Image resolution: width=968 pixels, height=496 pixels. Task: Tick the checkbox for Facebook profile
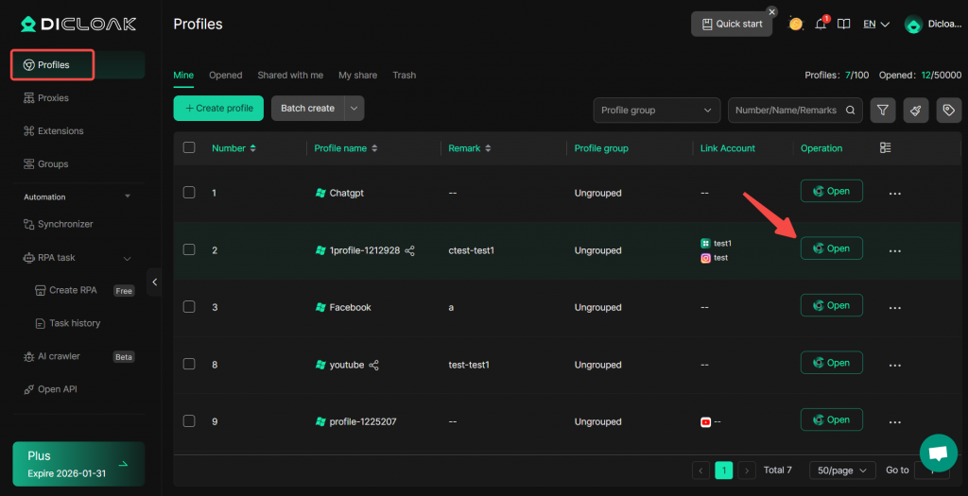click(189, 307)
